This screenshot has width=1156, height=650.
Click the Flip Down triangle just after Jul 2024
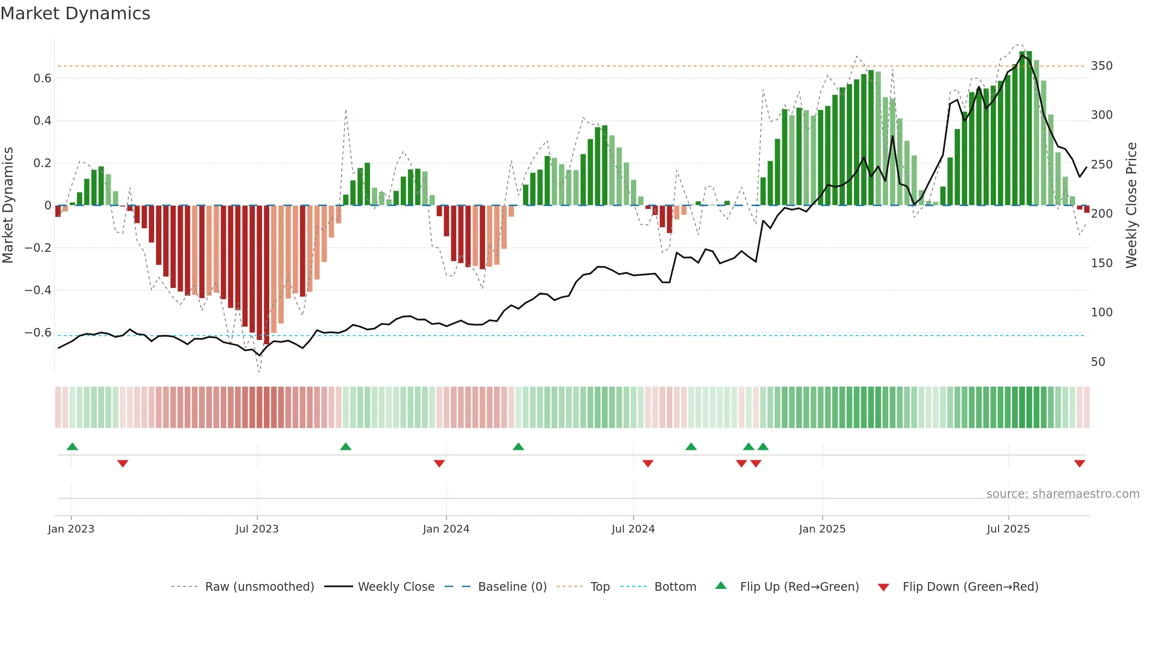(x=648, y=463)
